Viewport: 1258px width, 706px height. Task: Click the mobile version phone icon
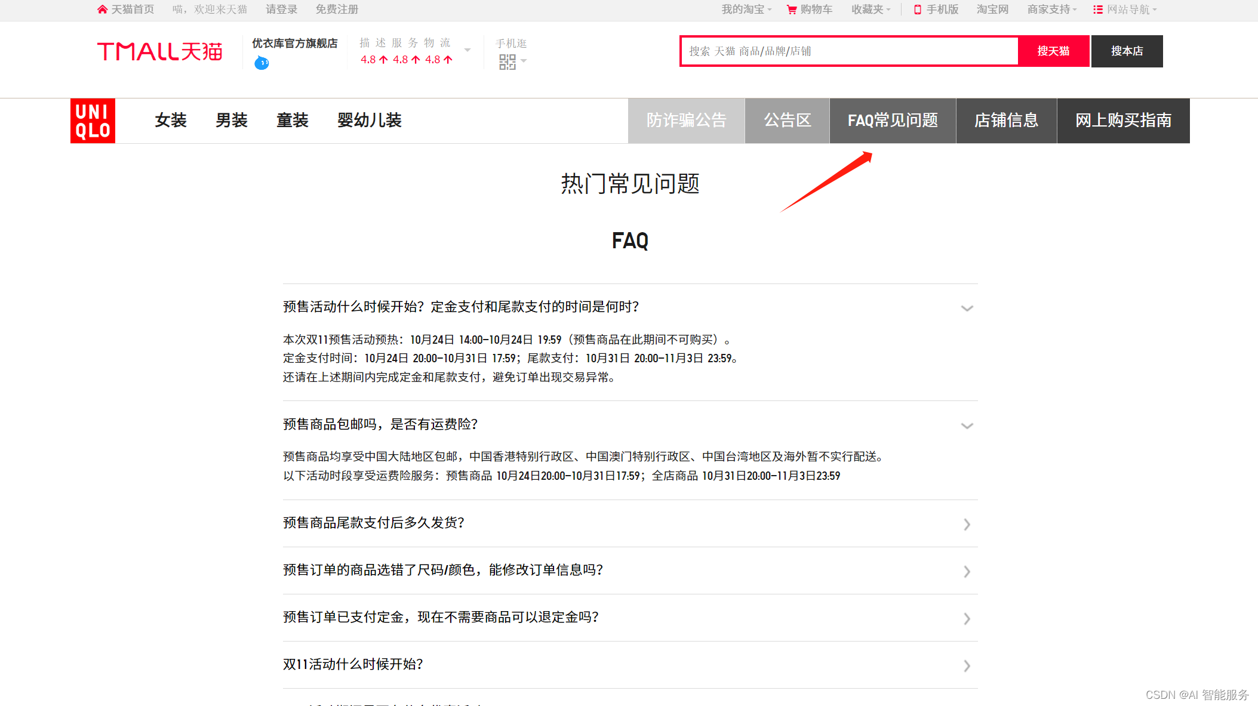pyautogui.click(x=918, y=10)
